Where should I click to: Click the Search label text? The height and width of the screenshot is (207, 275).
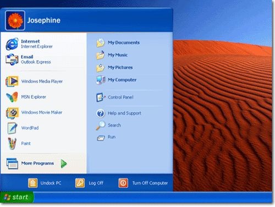click(114, 125)
